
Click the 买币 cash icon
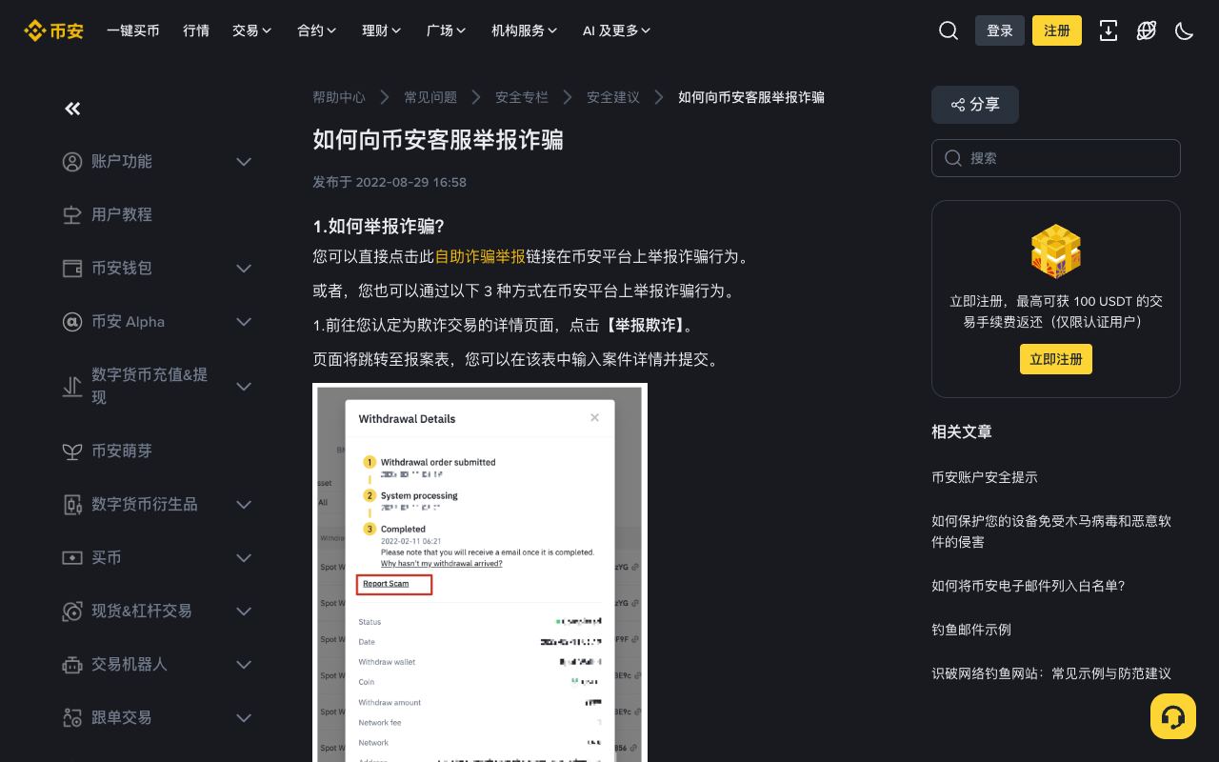[72, 558]
